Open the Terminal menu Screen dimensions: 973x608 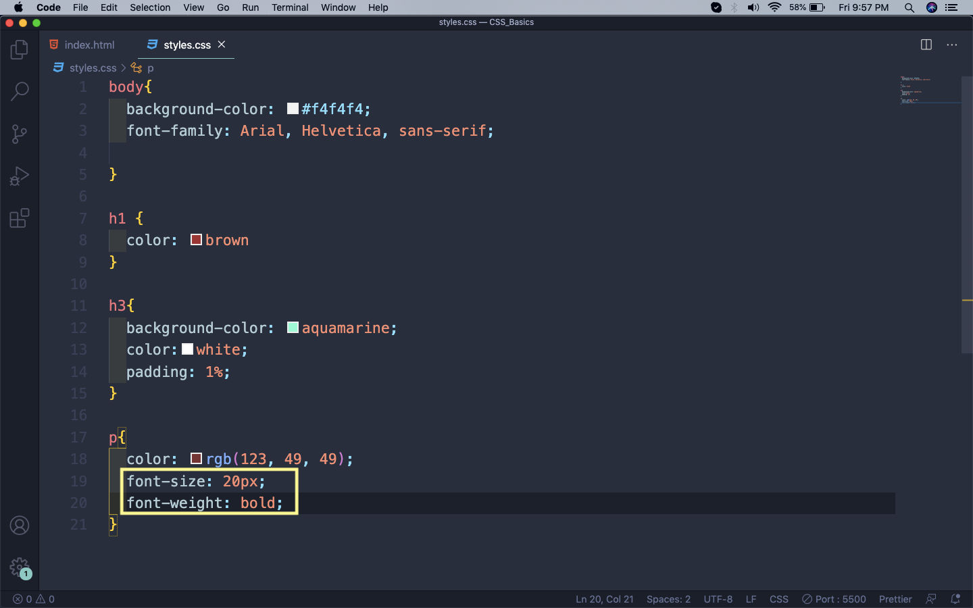[290, 7]
